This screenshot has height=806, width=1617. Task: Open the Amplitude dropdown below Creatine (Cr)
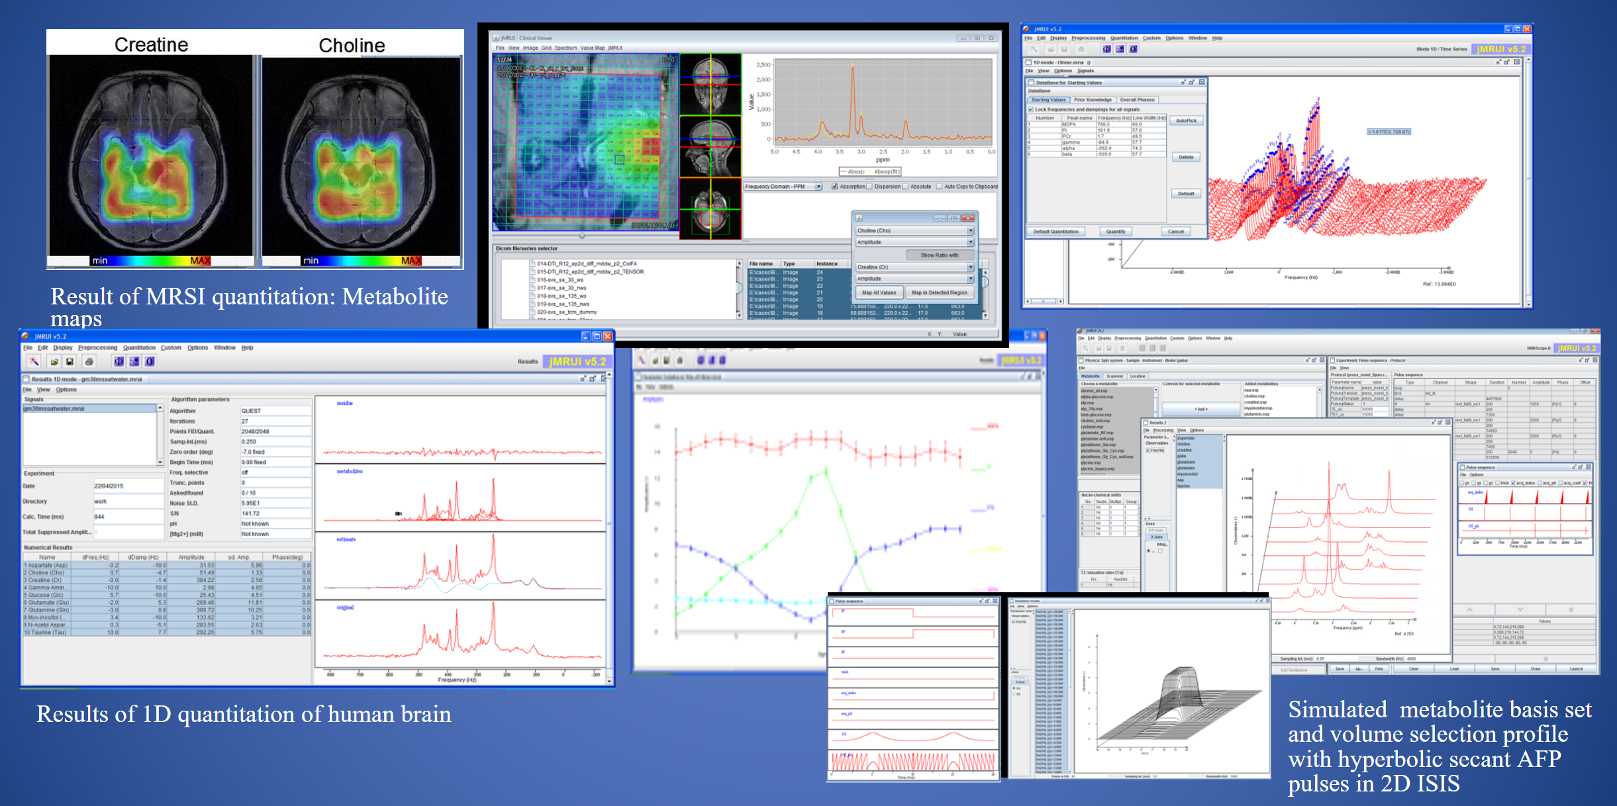pyautogui.click(x=914, y=279)
